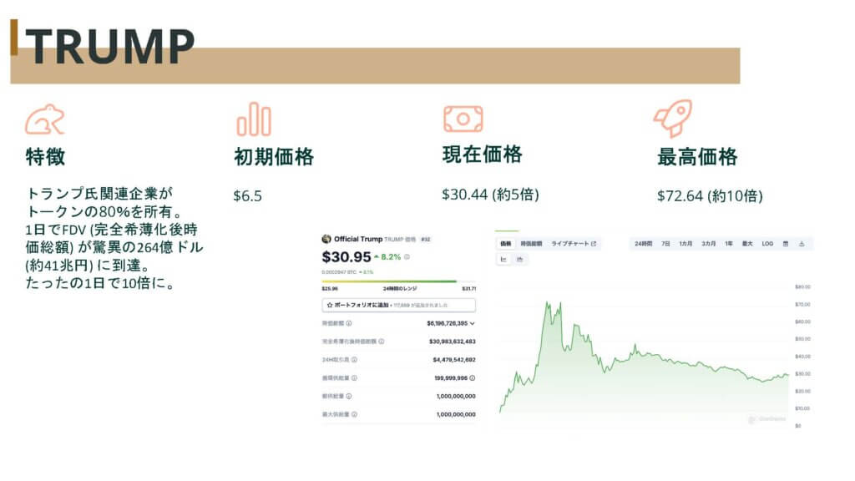Click the info icon on the 時価総額 row label
Viewport: 855px width, 481px height.
(x=349, y=323)
